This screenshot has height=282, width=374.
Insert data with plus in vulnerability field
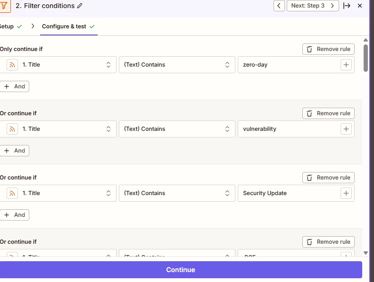click(346, 129)
